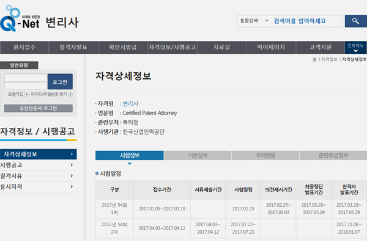Expand the 전체메뉴 dropdown
Viewport: 367px width, 241px height.
pyautogui.click(x=356, y=48)
